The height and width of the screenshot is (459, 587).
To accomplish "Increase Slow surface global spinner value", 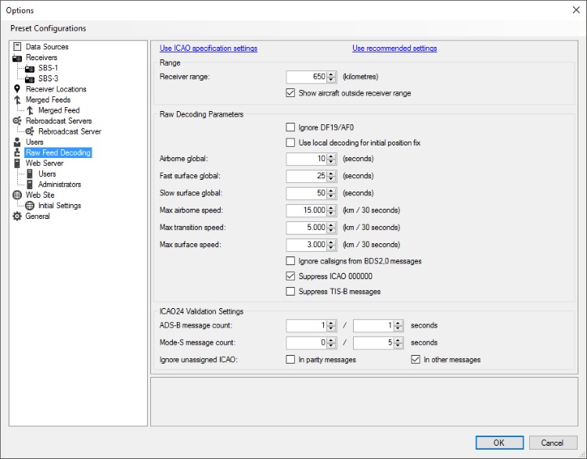I will 332,190.
